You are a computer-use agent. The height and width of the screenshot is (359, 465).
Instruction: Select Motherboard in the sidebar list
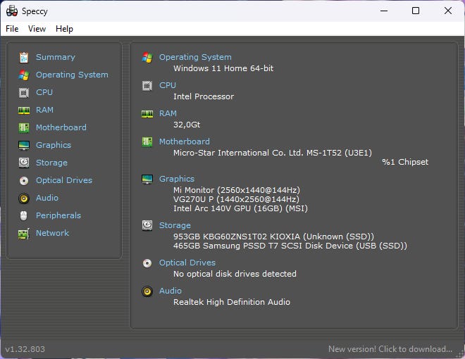[61, 127]
